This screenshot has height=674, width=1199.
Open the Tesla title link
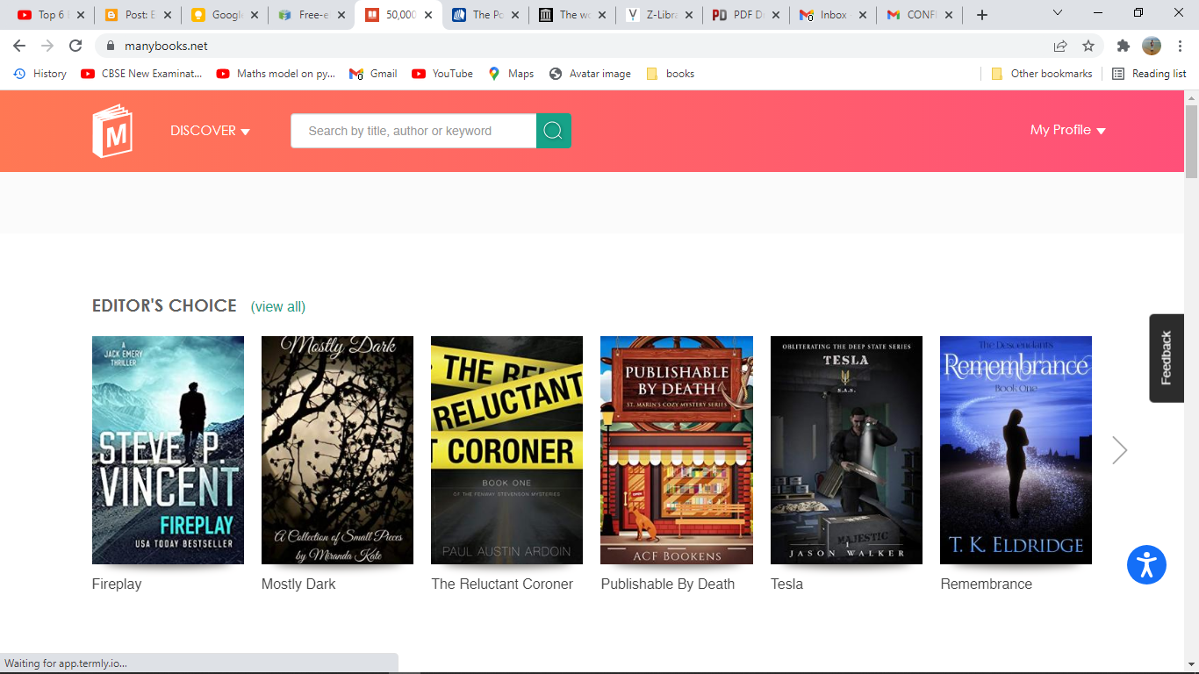[x=786, y=584]
